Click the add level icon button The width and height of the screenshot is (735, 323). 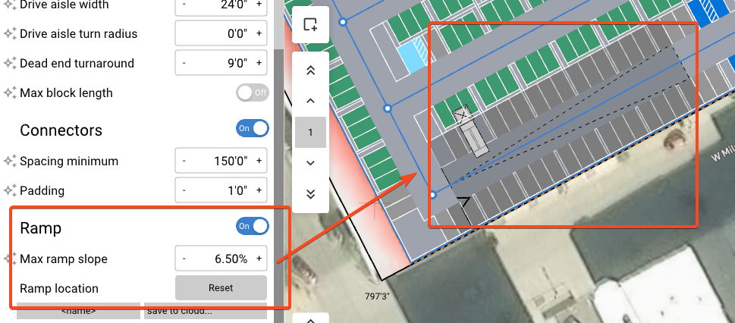310,24
